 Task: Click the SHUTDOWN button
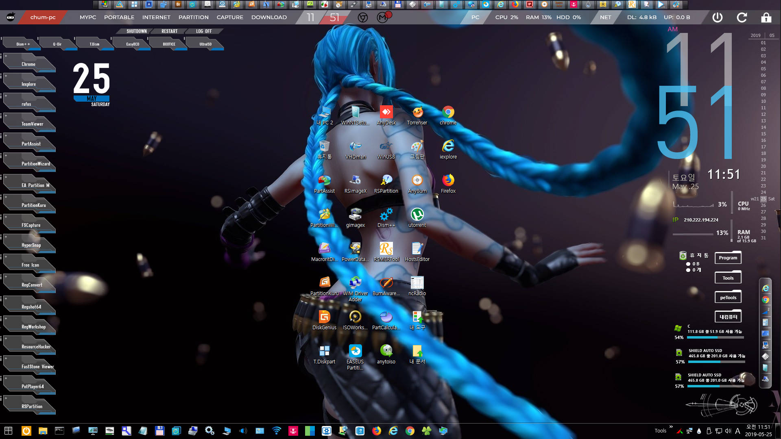(x=136, y=31)
